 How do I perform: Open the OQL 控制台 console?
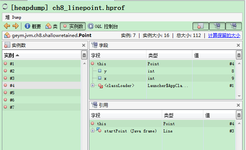103,26
